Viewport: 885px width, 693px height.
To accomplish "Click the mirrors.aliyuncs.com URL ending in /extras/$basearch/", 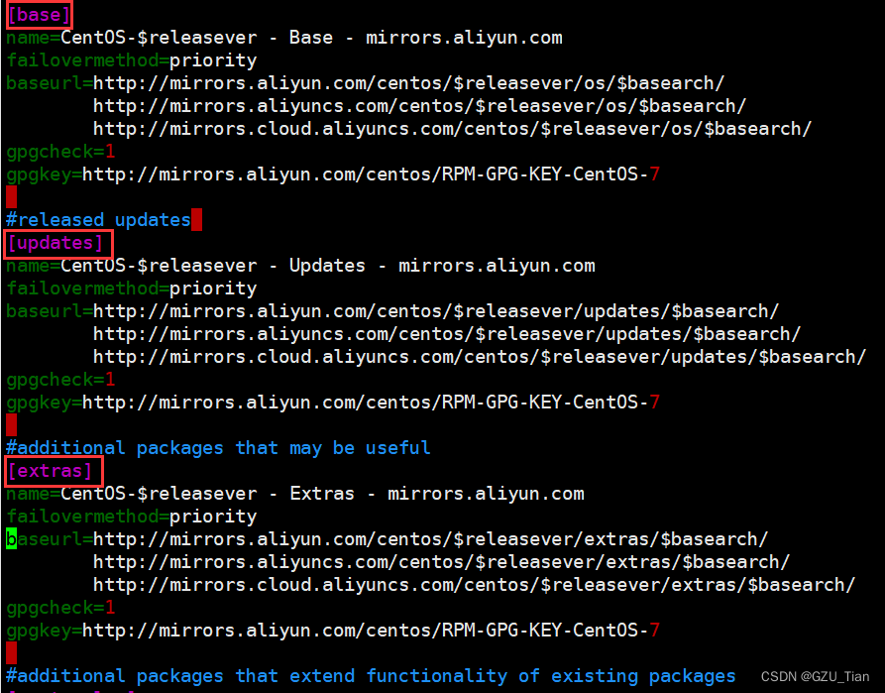I will 441,562.
